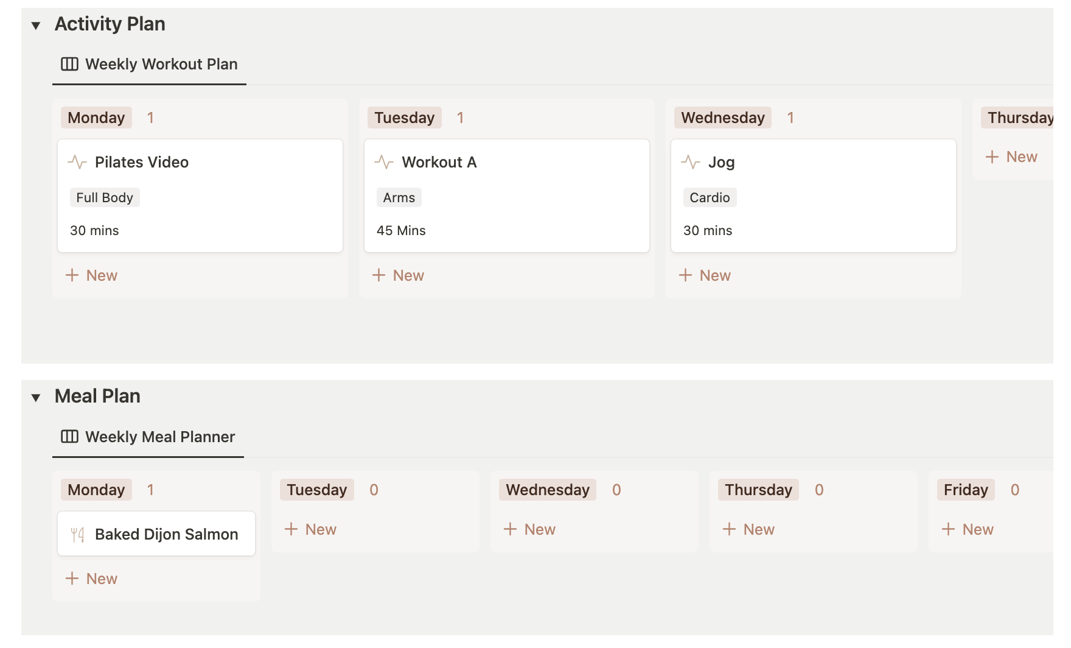1071x648 pixels.
Task: Select the Cardio tag on Jog
Action: coord(710,197)
